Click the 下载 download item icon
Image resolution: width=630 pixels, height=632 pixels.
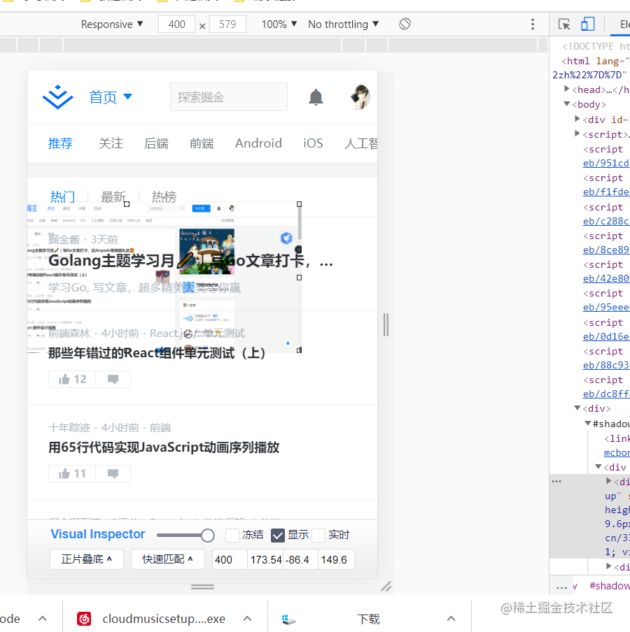(288, 619)
